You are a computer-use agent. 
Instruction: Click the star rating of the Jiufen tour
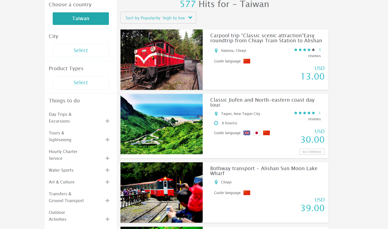pyautogui.click(x=304, y=113)
